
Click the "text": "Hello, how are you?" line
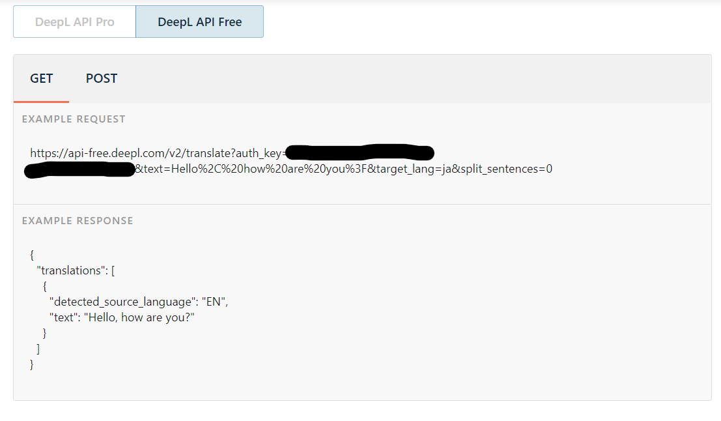pos(122,317)
